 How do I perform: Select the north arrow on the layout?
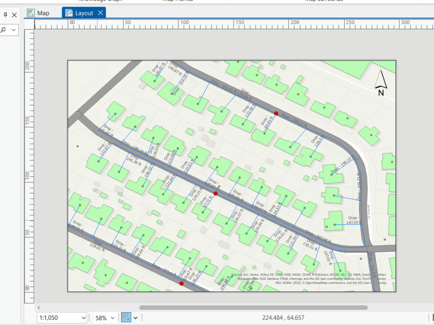[x=381, y=83]
